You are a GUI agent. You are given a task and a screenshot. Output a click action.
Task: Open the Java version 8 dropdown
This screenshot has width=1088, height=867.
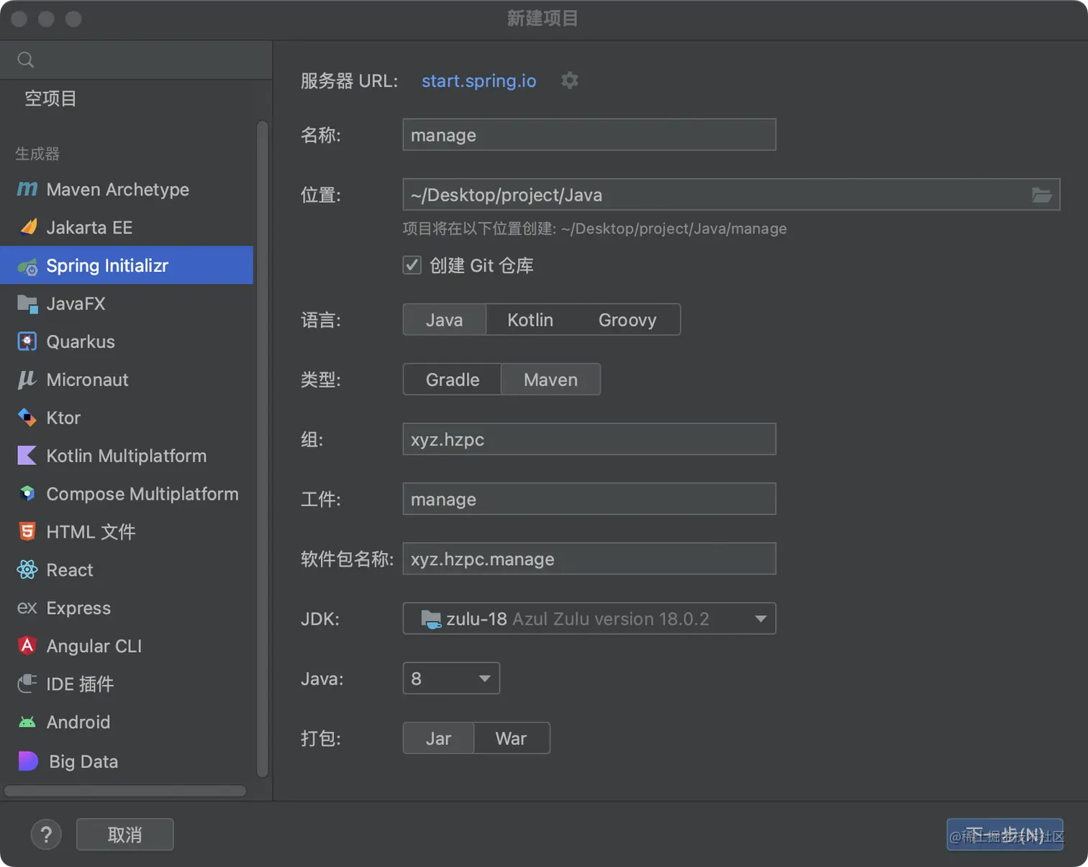click(x=451, y=678)
